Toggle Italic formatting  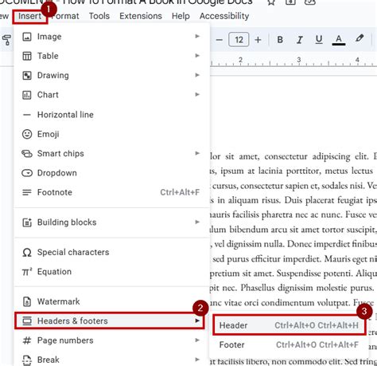pos(300,40)
